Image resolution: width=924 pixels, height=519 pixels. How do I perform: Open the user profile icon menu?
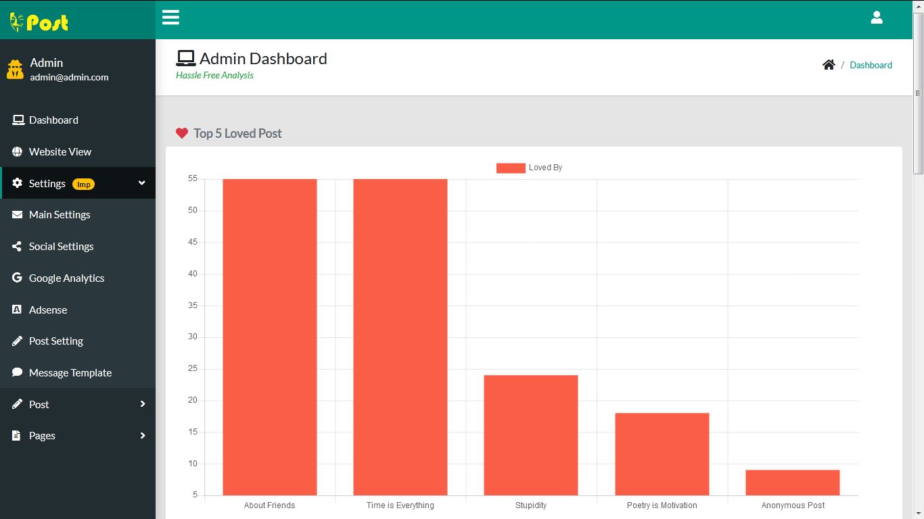[x=877, y=18]
